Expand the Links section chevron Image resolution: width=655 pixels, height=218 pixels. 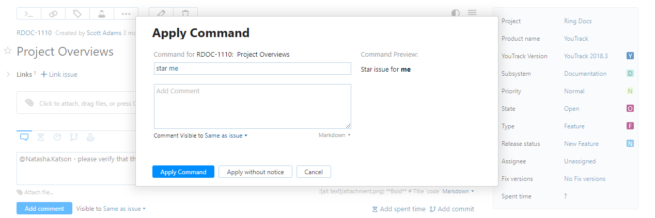(8, 74)
